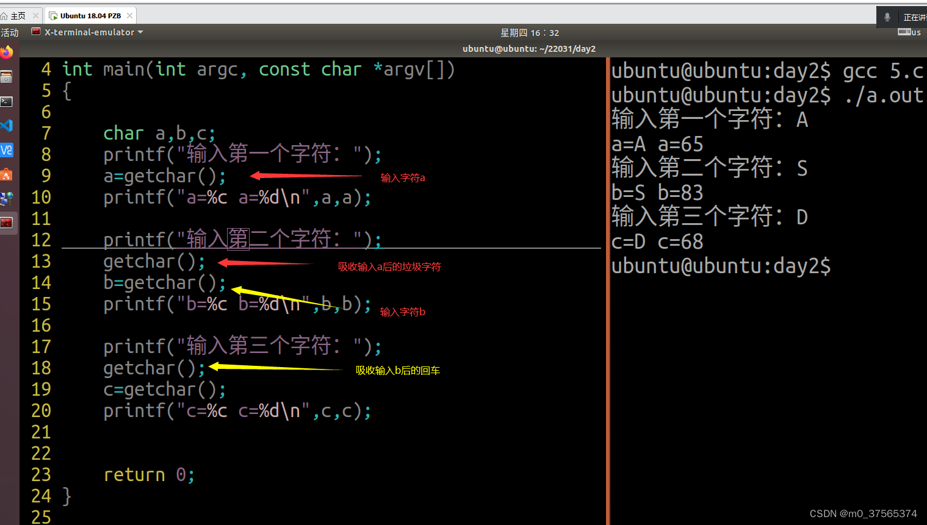Click the home icon on the 主页 tab
The width and height of the screenshot is (927, 525).
pyautogui.click(x=4, y=16)
